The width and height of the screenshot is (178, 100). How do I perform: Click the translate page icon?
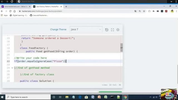[135, 11]
